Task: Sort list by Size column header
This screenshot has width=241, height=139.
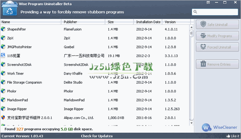Action: coord(120,22)
